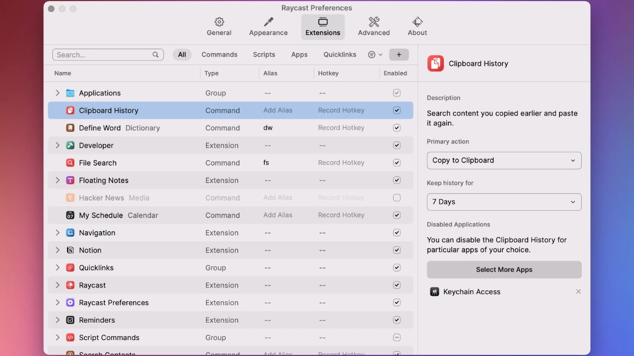Disable Define Word checkbox
The image size is (634, 356).
pos(397,128)
